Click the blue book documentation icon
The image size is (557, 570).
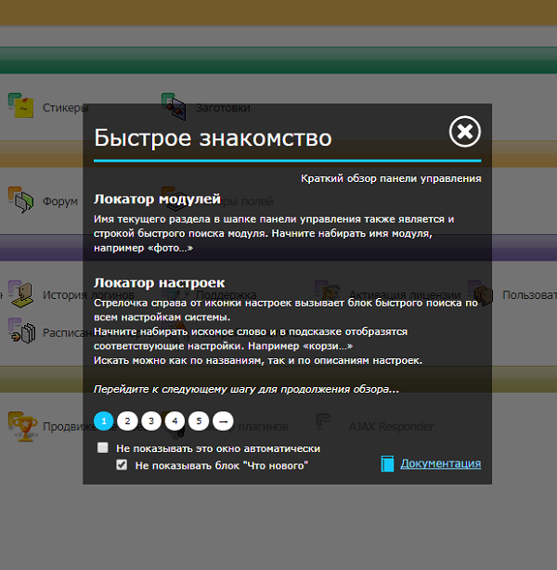[387, 463]
